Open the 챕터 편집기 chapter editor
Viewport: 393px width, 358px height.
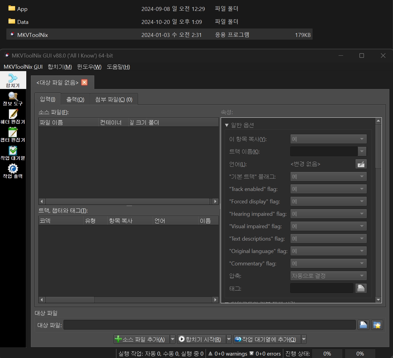(x=13, y=135)
